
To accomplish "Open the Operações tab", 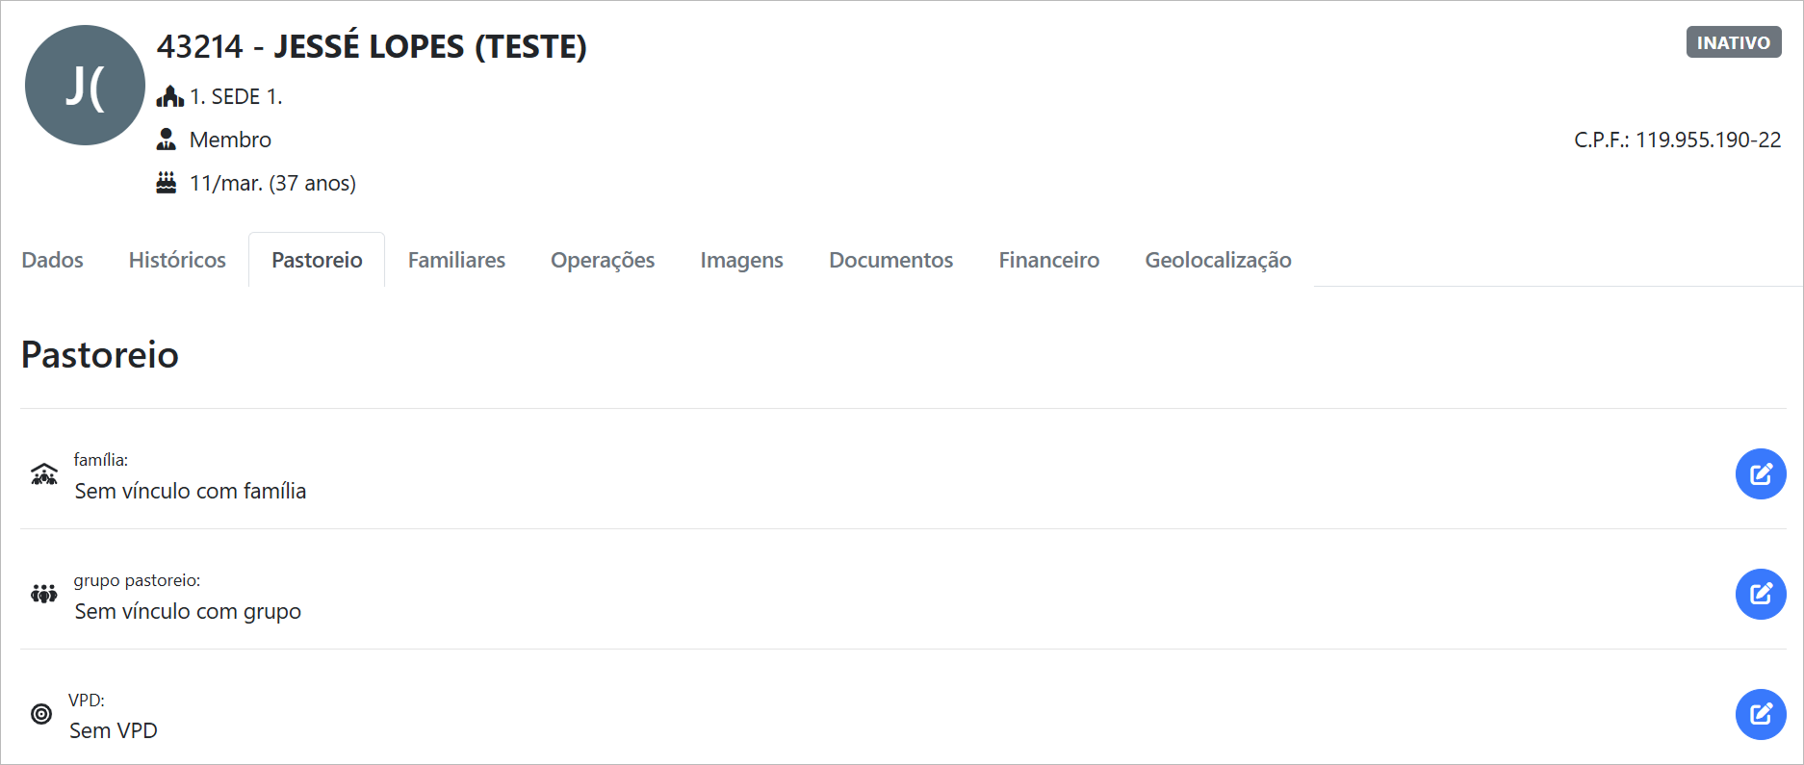I will [603, 260].
